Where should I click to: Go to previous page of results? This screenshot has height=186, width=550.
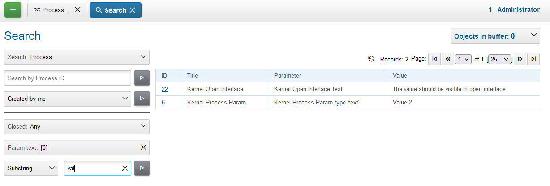(x=448, y=59)
